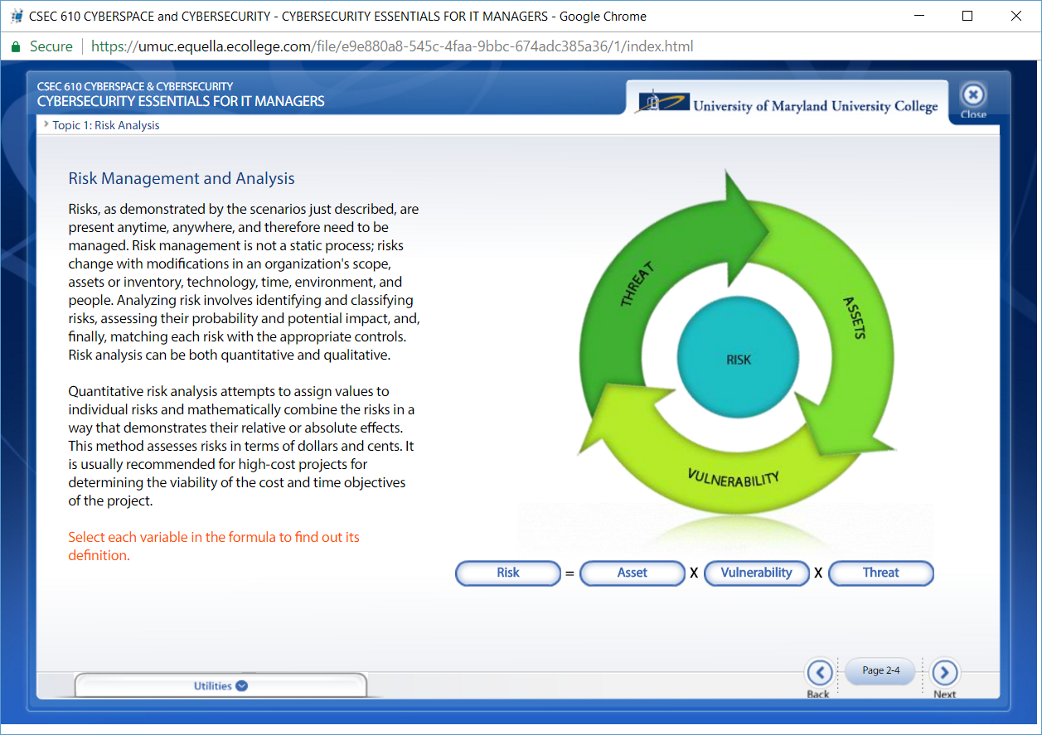Screen dimensions: 1042x735
Task: Select the Asset variable button
Action: 632,573
